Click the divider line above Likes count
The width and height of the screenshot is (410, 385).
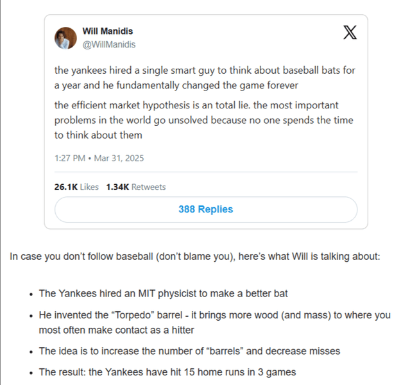click(x=206, y=172)
